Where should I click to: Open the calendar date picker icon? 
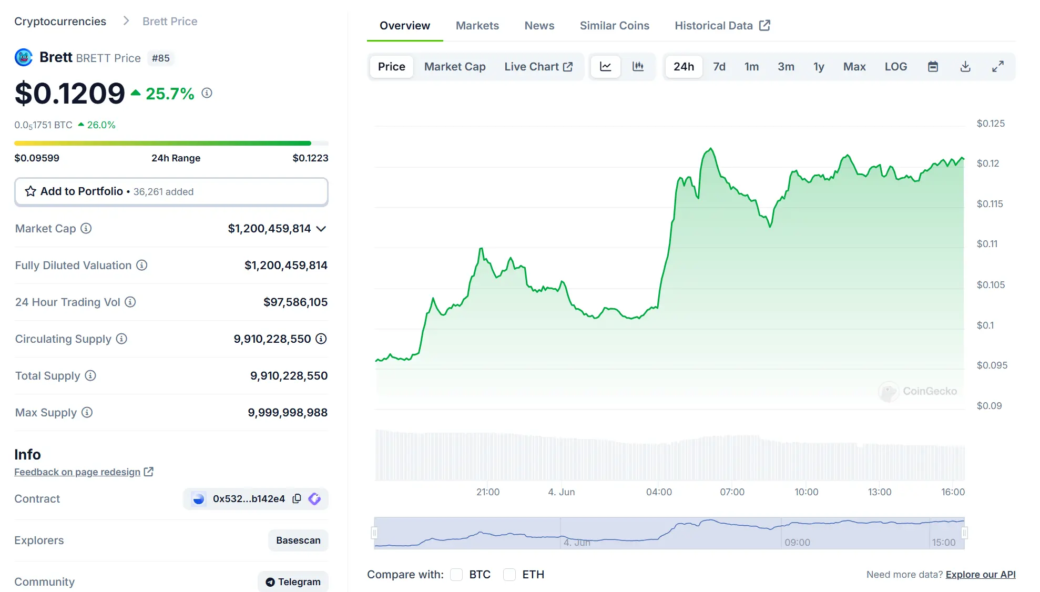tap(933, 66)
